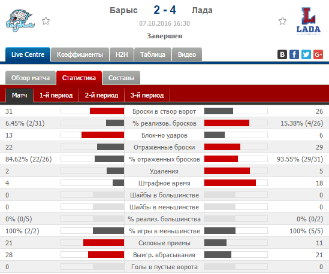Open the Видео tab
The width and height of the screenshot is (329, 274).
(x=187, y=54)
